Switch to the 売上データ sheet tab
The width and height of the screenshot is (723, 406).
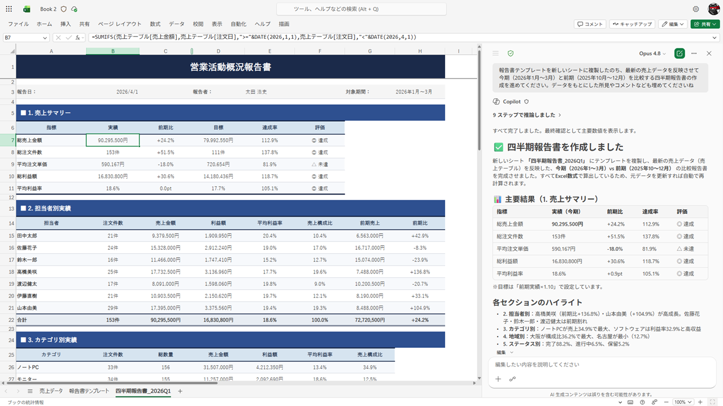[x=51, y=391]
